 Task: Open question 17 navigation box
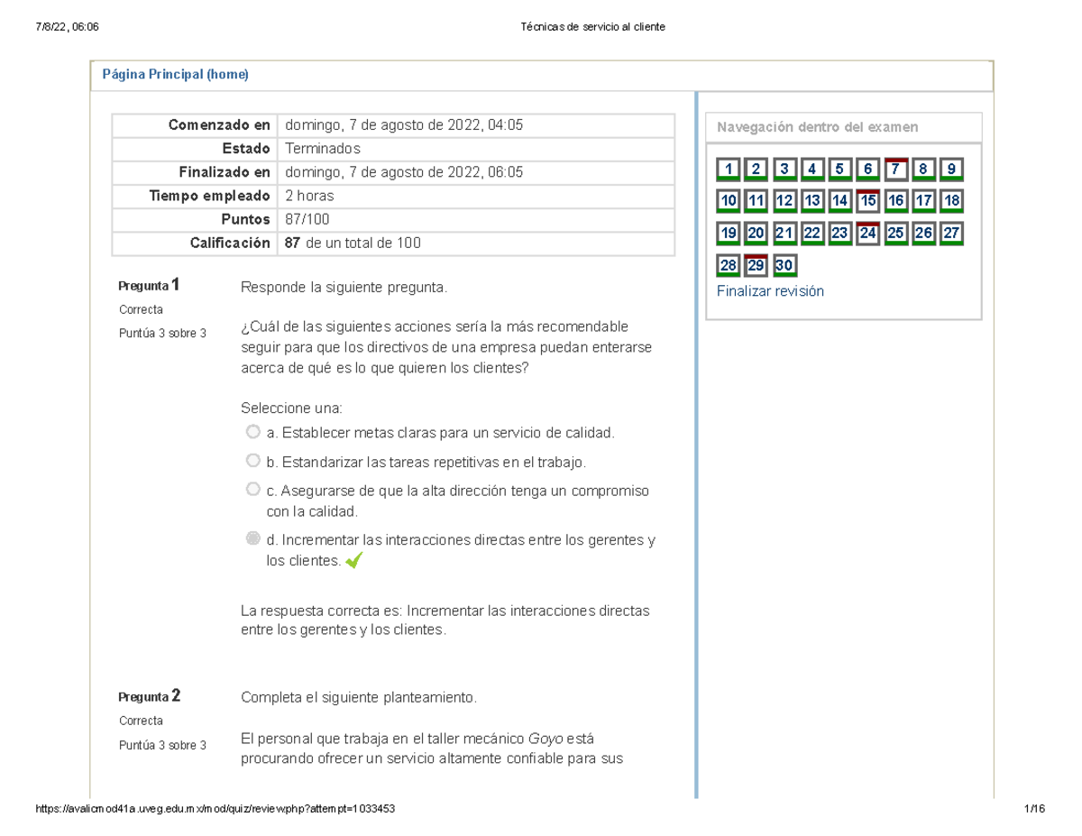pyautogui.click(x=924, y=201)
